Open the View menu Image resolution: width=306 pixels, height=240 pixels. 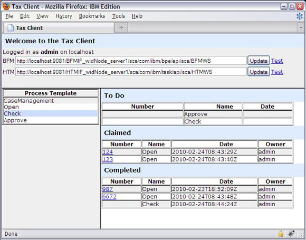tap(42, 16)
